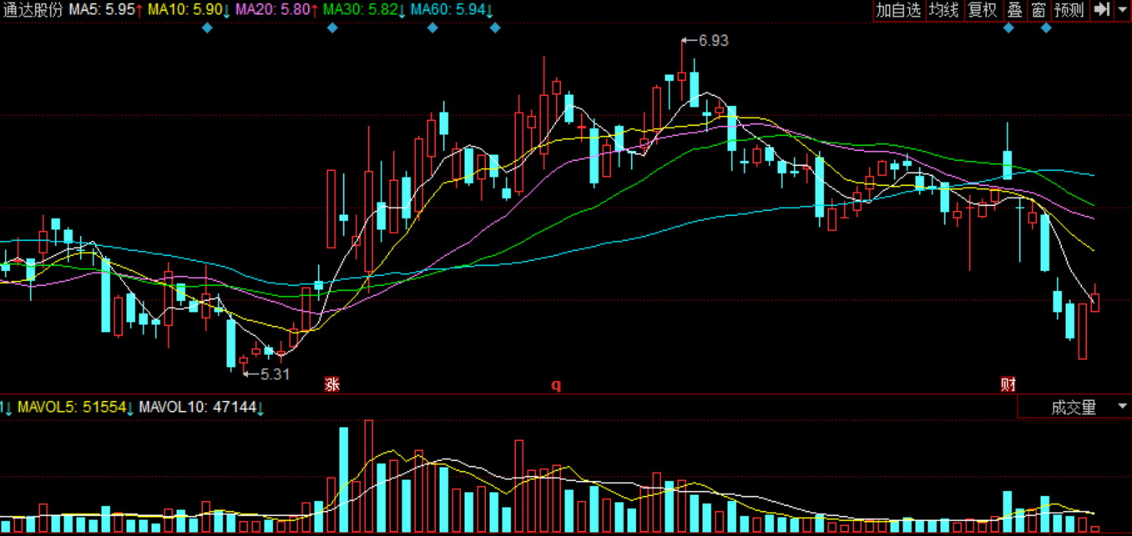Click the 叠 overlay icon

point(1014,10)
